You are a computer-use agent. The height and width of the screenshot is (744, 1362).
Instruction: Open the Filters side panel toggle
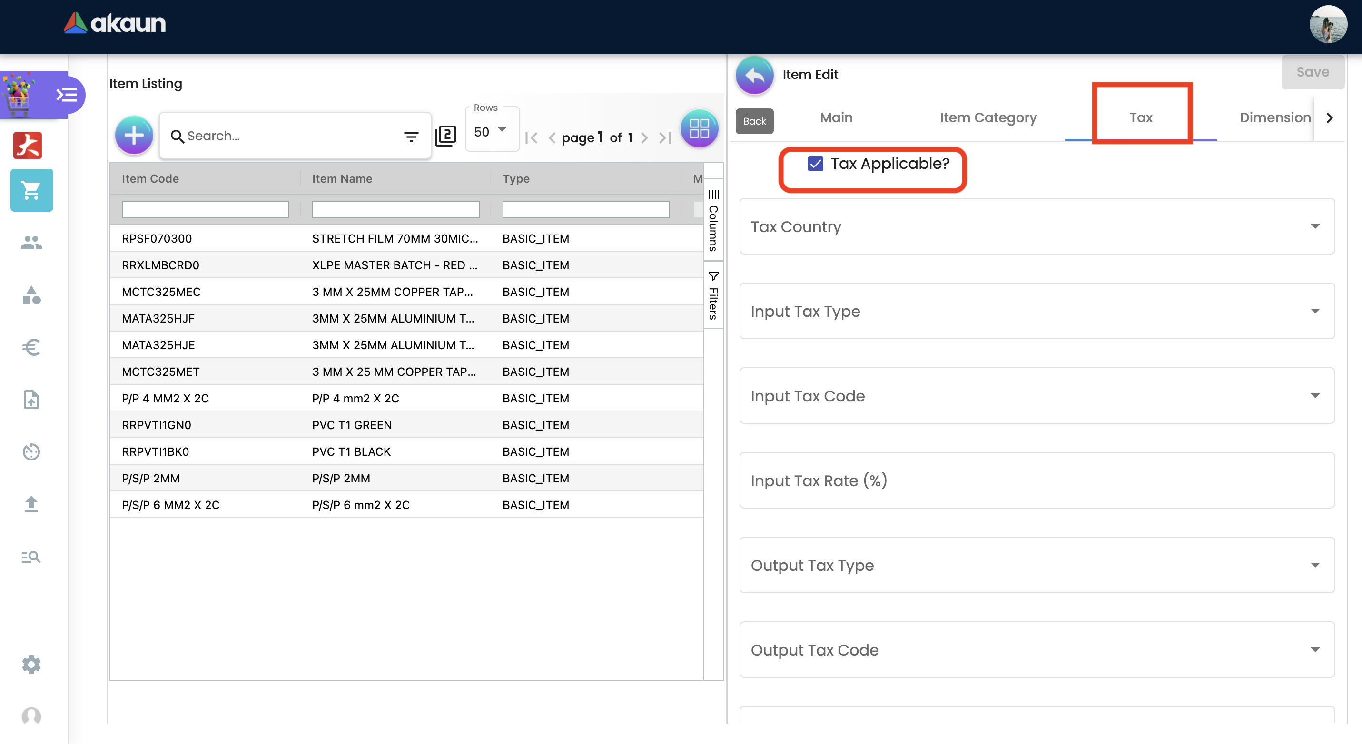pyautogui.click(x=713, y=296)
